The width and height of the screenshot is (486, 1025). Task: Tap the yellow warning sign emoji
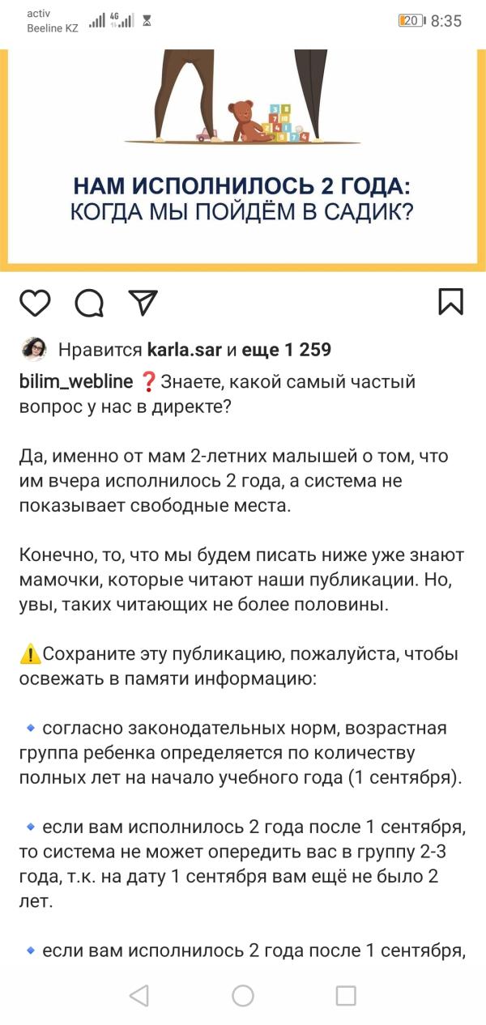point(30,654)
